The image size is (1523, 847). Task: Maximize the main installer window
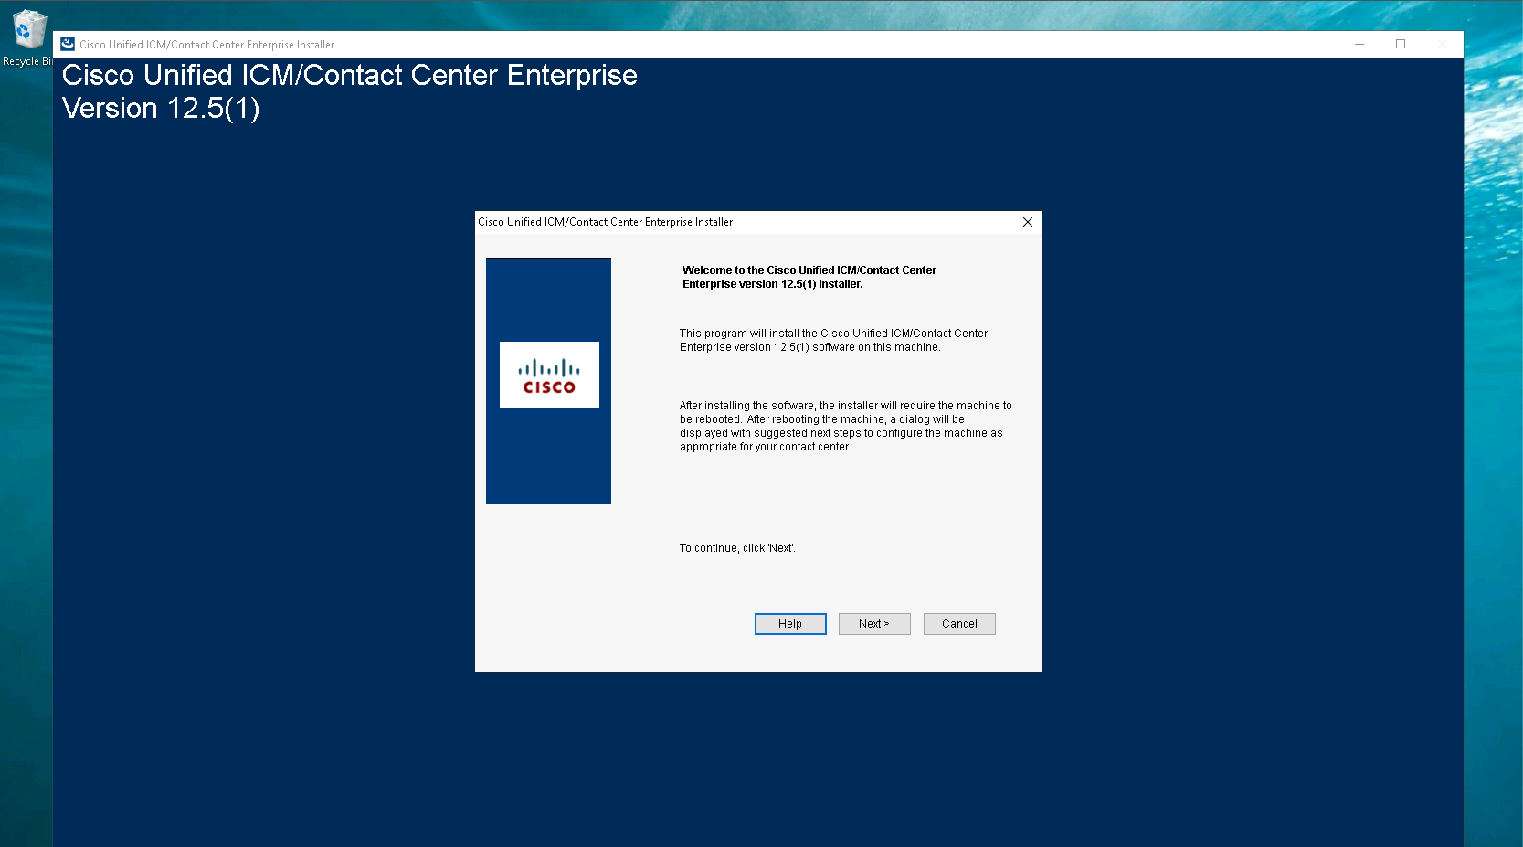coord(1401,44)
